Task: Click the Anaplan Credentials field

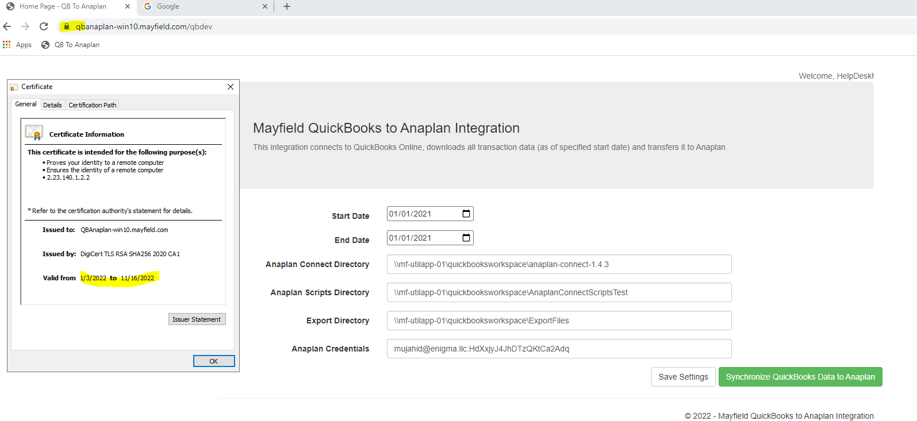Action: [x=559, y=349]
